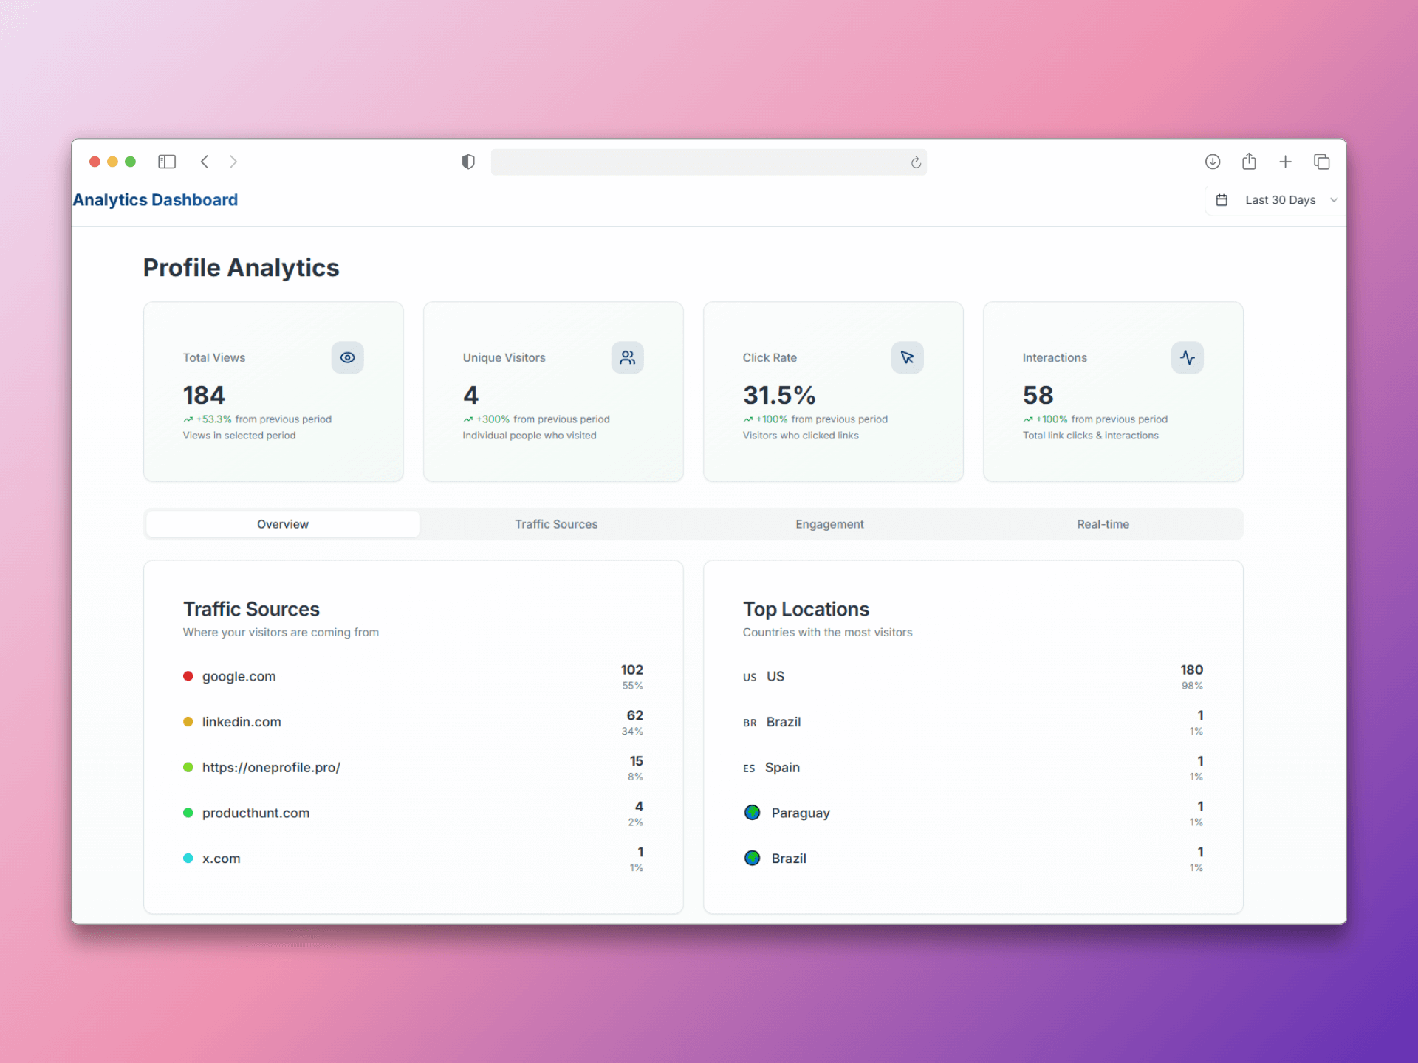Click the pulse icon on Interactions card

point(1188,357)
